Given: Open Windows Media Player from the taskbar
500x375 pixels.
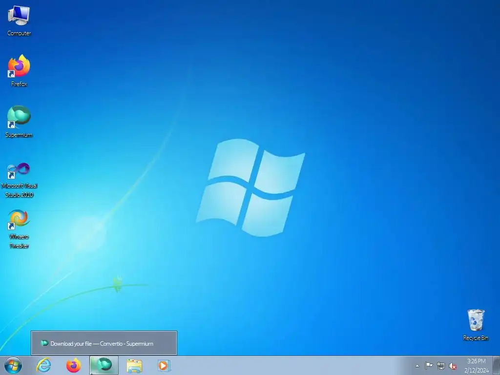Looking at the screenshot, I should (164, 366).
